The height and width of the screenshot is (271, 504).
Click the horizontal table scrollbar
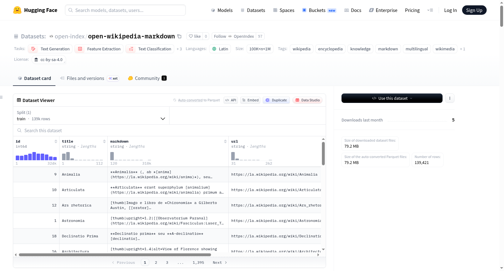pyautogui.click(x=115, y=255)
